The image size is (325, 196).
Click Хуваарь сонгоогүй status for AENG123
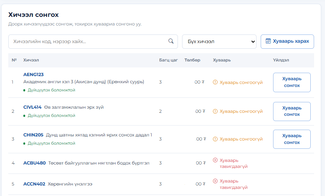[241, 82]
